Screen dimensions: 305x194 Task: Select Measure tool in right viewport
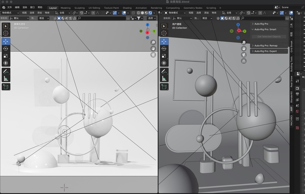coord(164,79)
